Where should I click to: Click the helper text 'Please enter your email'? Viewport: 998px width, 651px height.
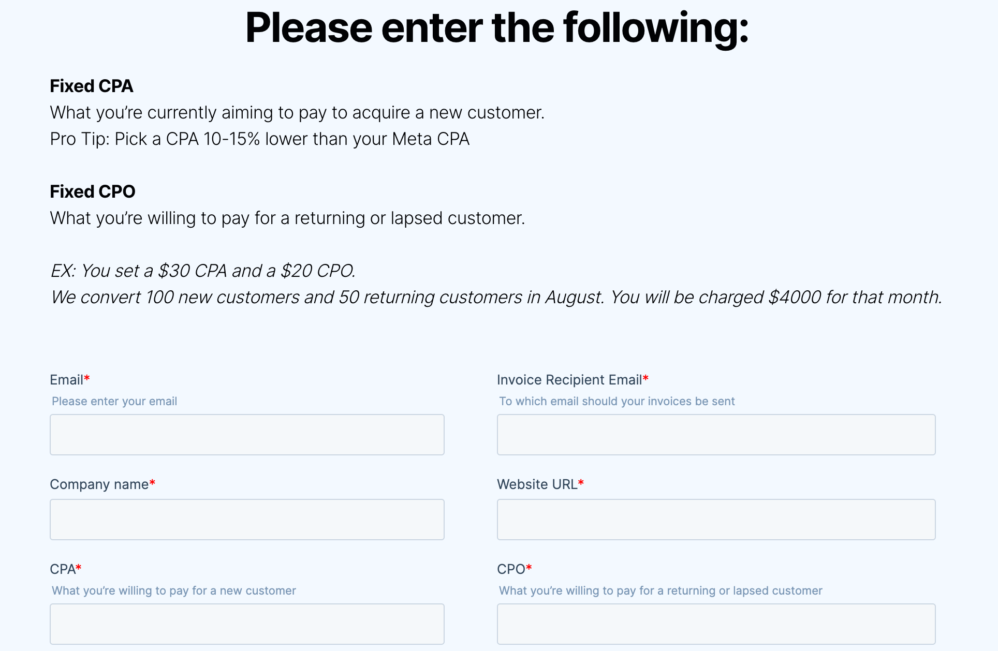click(114, 401)
